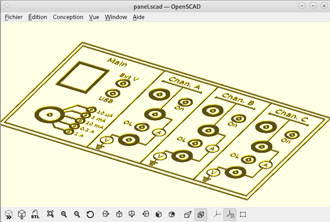Close the panel.scad window
Screen dimensions: 330x222
click(324, 6)
